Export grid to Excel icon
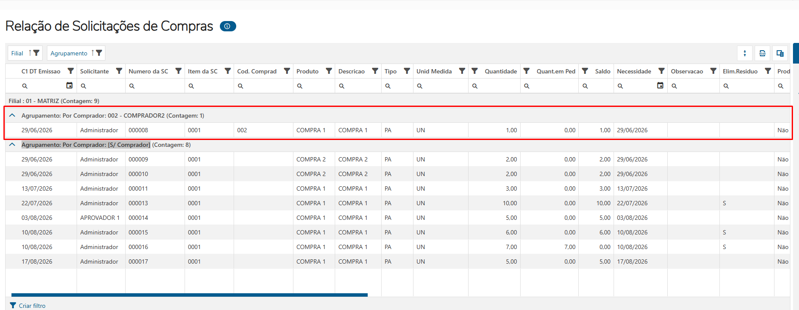 762,53
